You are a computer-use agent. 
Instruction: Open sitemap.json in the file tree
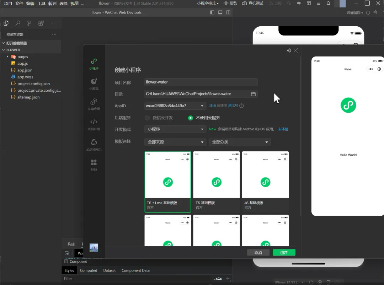coord(28,97)
